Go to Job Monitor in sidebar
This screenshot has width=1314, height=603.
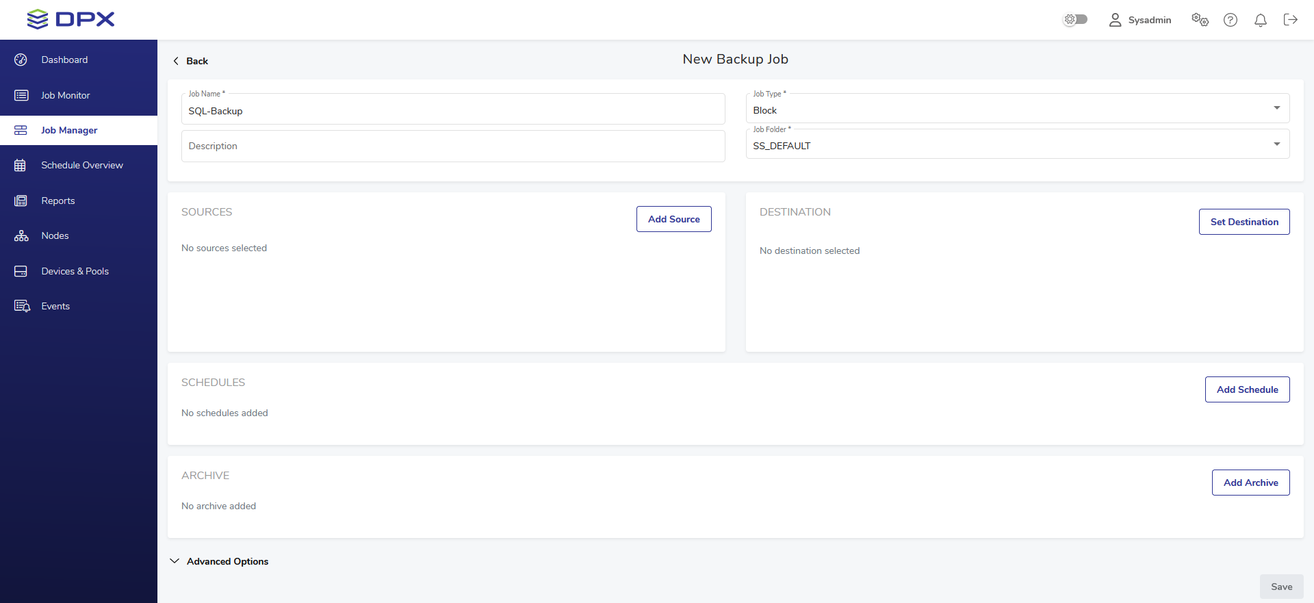click(x=65, y=95)
